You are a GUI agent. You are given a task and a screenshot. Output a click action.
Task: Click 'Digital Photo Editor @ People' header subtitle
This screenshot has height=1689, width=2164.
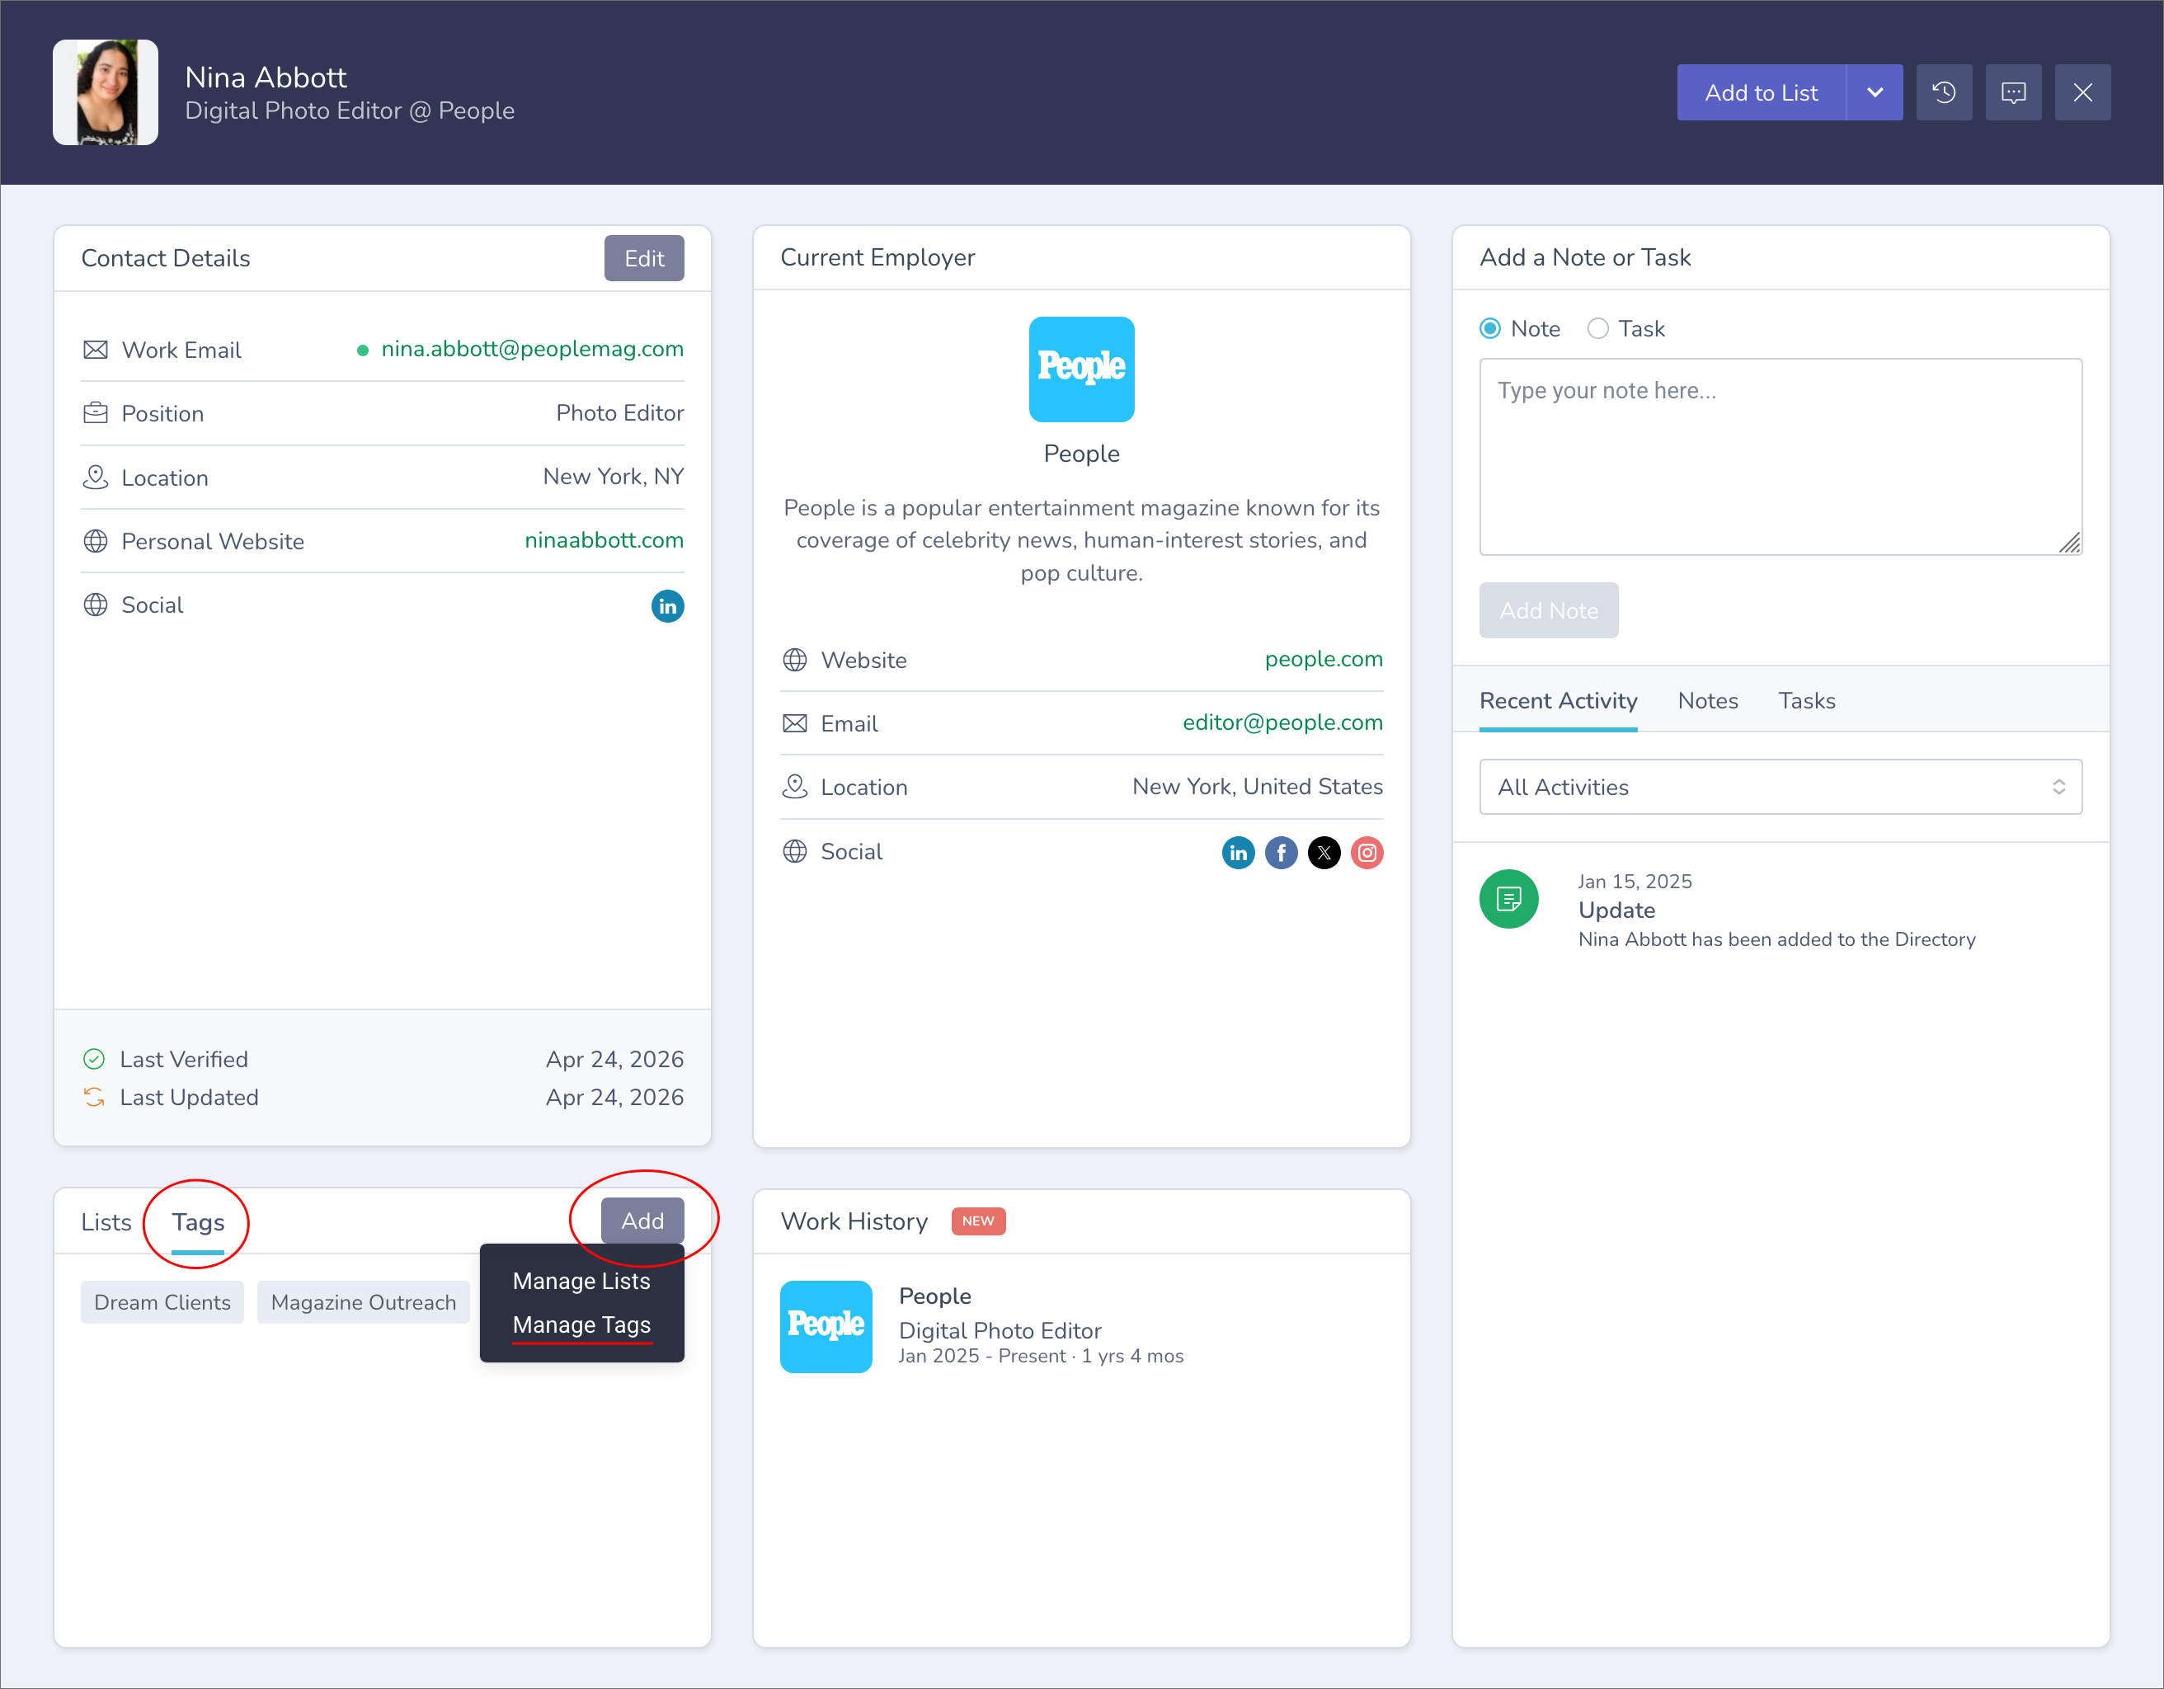[350, 111]
